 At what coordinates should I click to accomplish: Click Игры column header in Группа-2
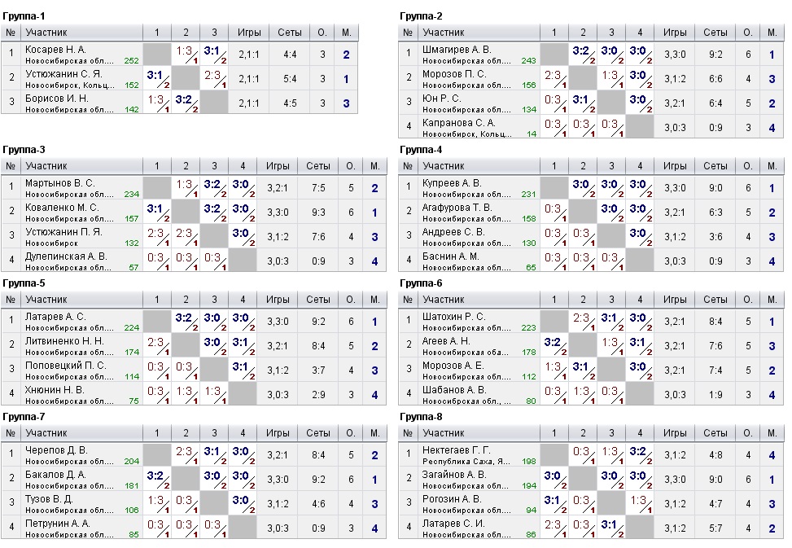pos(675,33)
